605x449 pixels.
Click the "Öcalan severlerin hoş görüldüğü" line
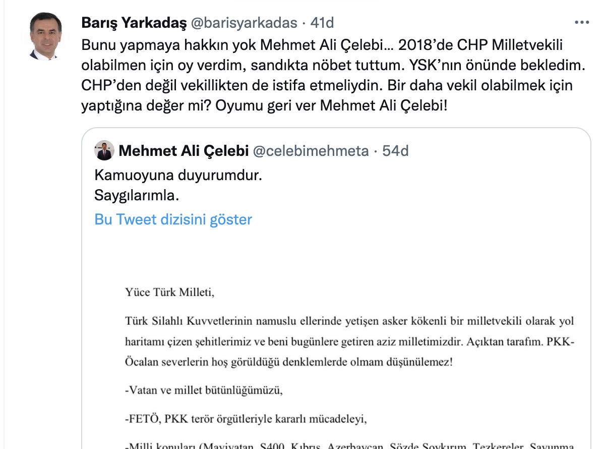point(289,362)
